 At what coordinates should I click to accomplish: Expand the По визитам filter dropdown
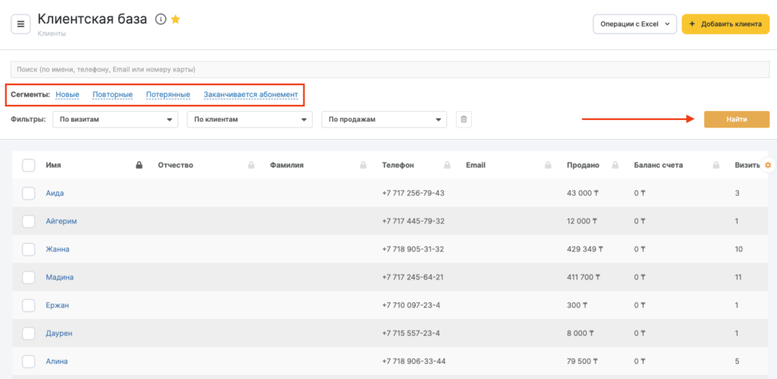coord(115,119)
